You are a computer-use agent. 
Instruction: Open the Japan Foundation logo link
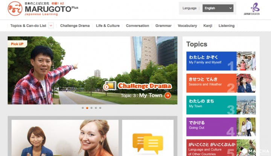pyautogui.click(x=254, y=9)
